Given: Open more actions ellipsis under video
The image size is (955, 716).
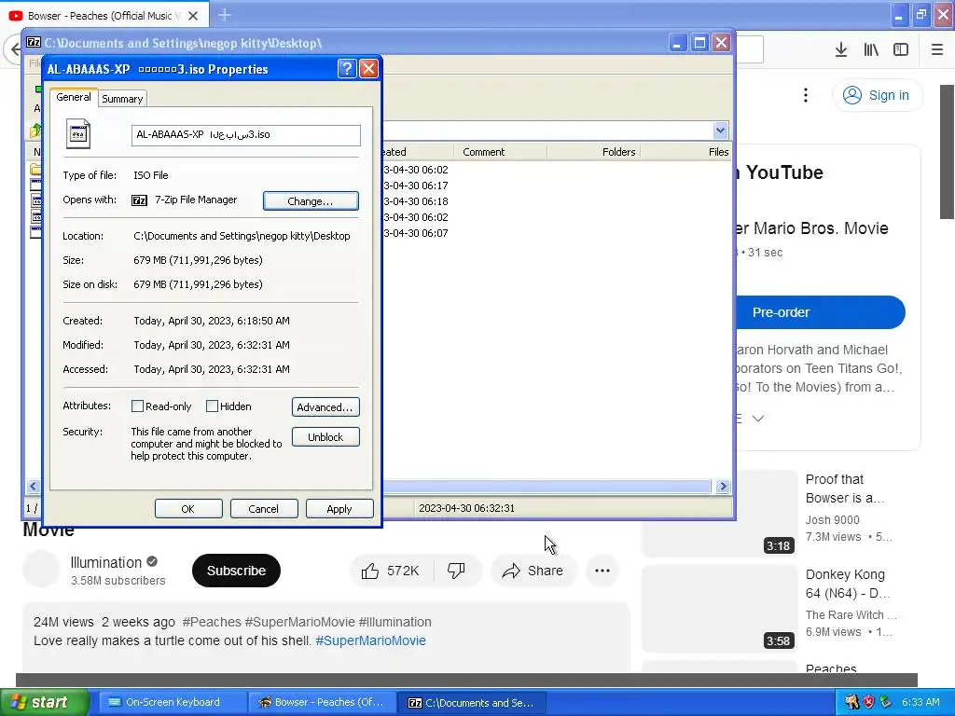Looking at the screenshot, I should pyautogui.click(x=602, y=571).
